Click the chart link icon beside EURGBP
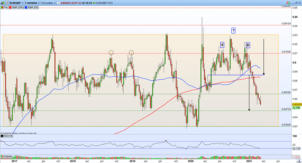 click(7, 3)
